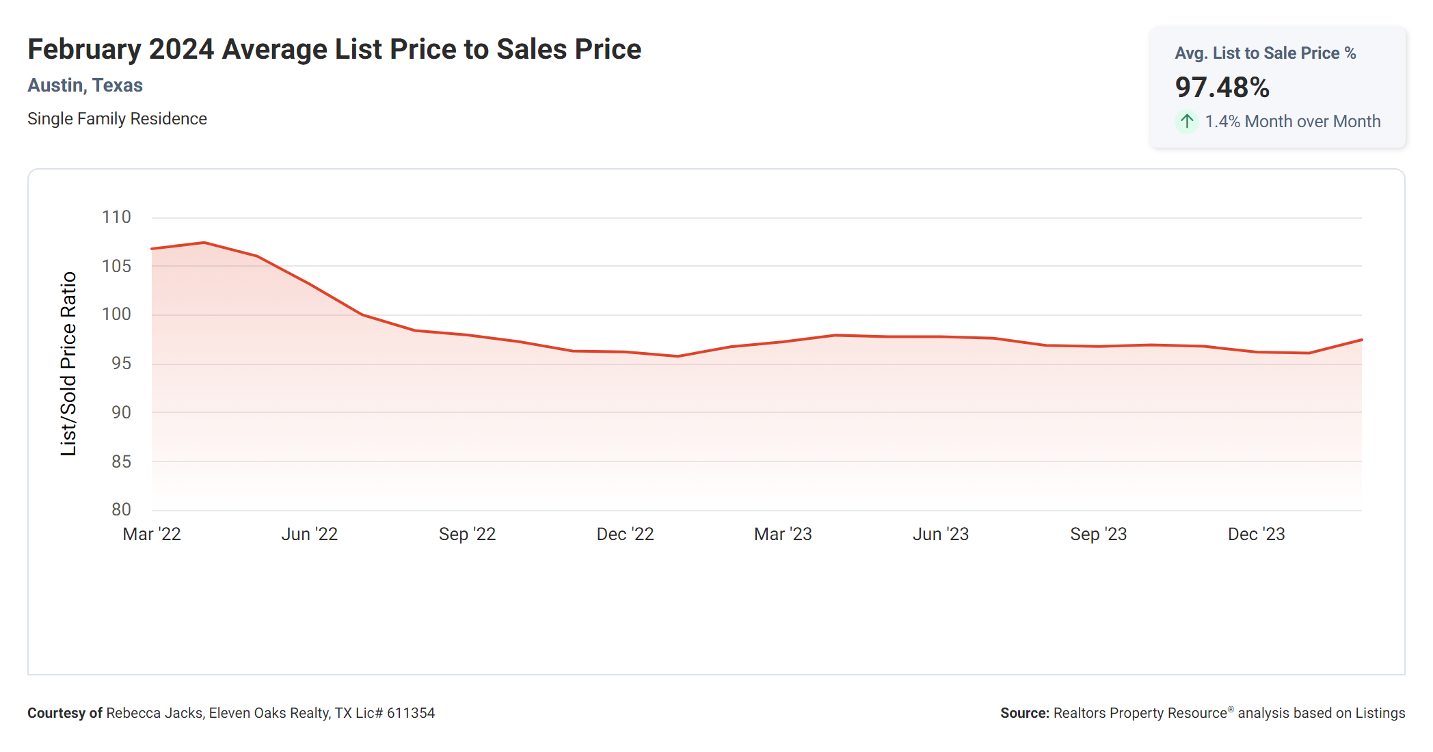Select the Mar '22 x-axis label

(x=152, y=534)
